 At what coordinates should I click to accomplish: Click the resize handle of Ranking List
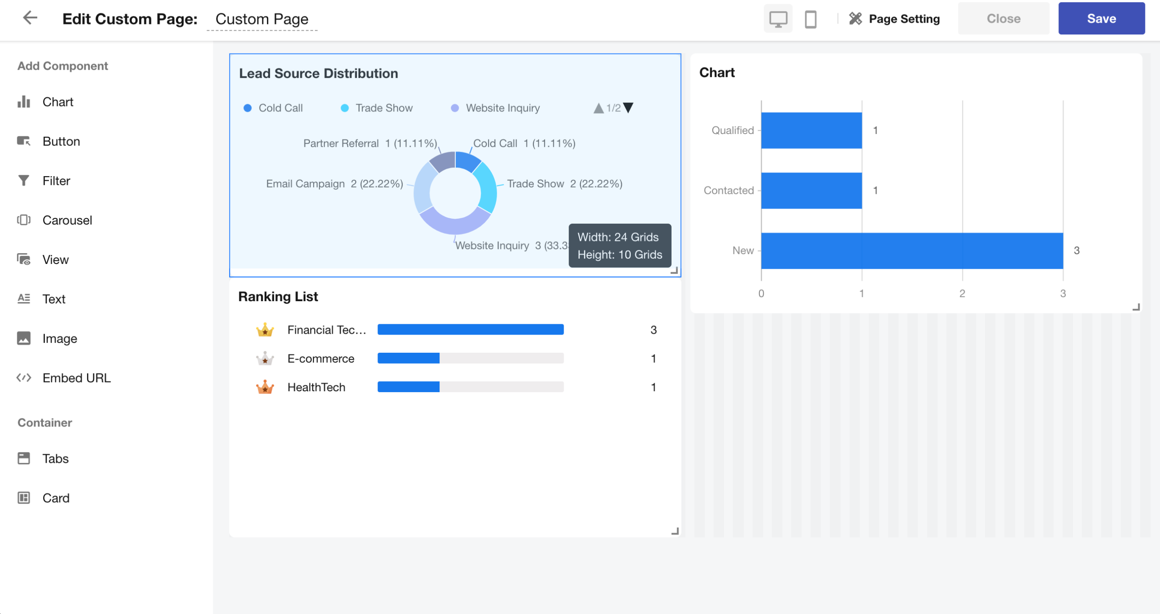point(675,531)
